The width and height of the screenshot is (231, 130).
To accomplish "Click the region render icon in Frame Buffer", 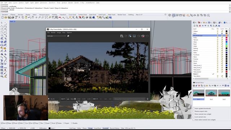I will [130, 36].
